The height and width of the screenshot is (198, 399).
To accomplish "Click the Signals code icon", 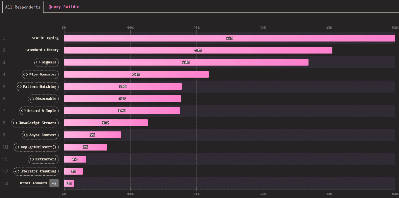I will pos(38,62).
